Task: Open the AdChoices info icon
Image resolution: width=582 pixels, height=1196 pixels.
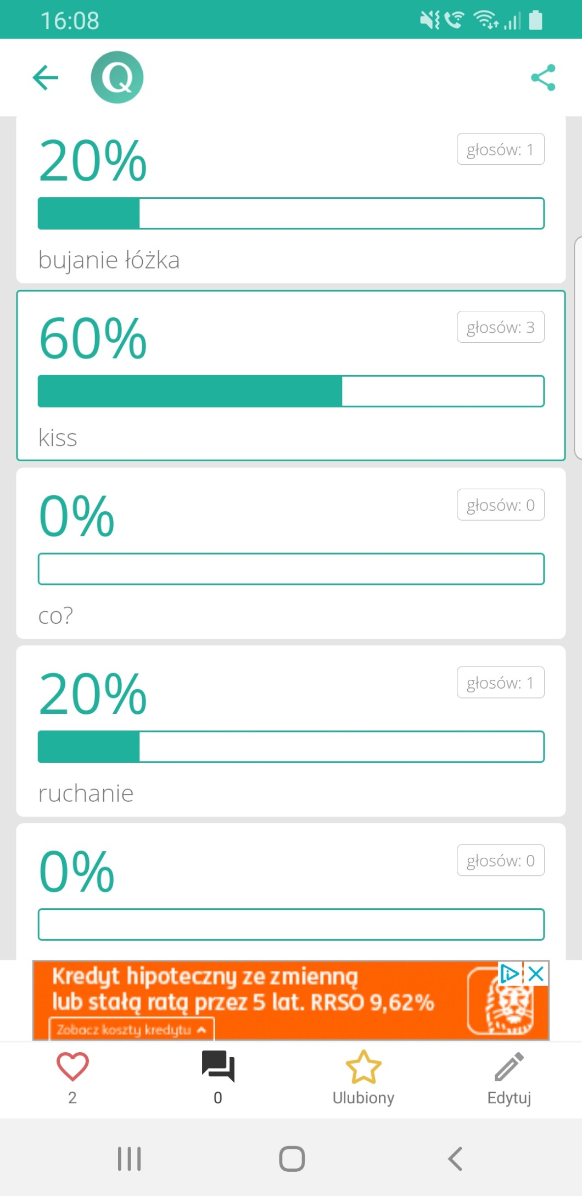Action: point(510,974)
